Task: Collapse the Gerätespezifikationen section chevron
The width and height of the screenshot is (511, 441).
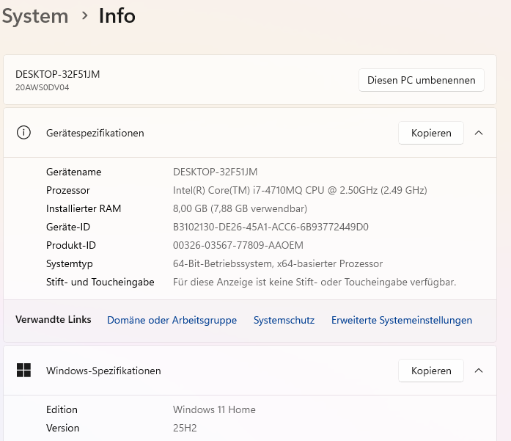Action: 479,133
